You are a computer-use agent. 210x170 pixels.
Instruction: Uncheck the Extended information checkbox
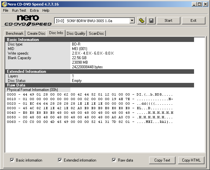(x=60, y=160)
